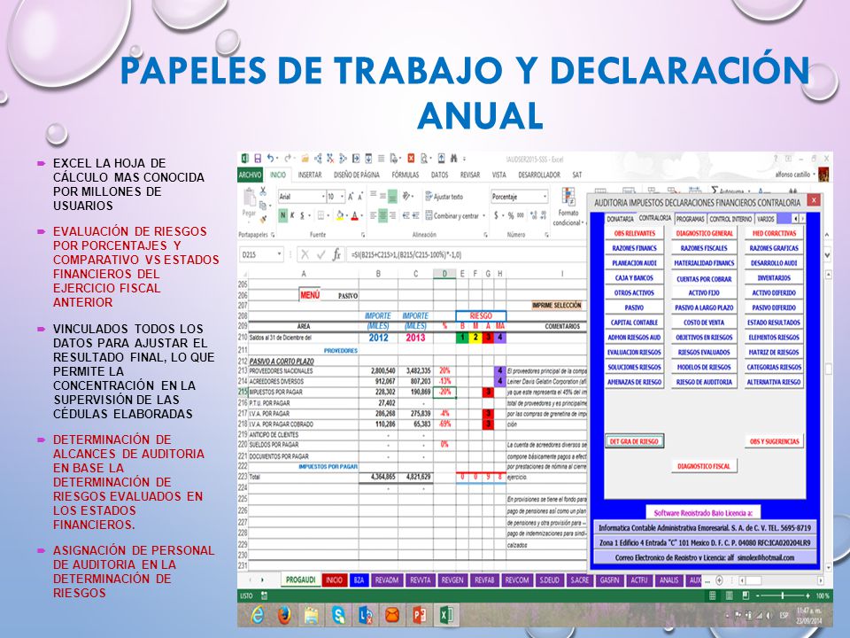Image resolution: width=850 pixels, height=638 pixels.
Task: Click the red font color A icon
Action: click(x=354, y=215)
